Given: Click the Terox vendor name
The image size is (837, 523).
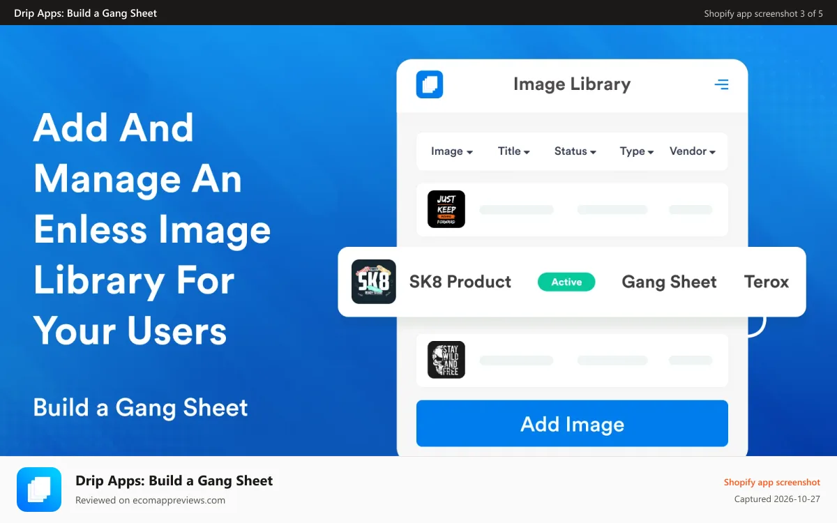Looking at the screenshot, I should pos(767,282).
